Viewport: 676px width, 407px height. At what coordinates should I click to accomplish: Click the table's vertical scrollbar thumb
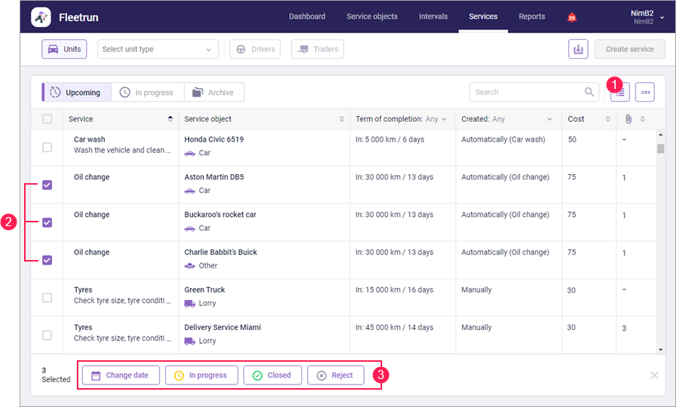click(x=661, y=148)
